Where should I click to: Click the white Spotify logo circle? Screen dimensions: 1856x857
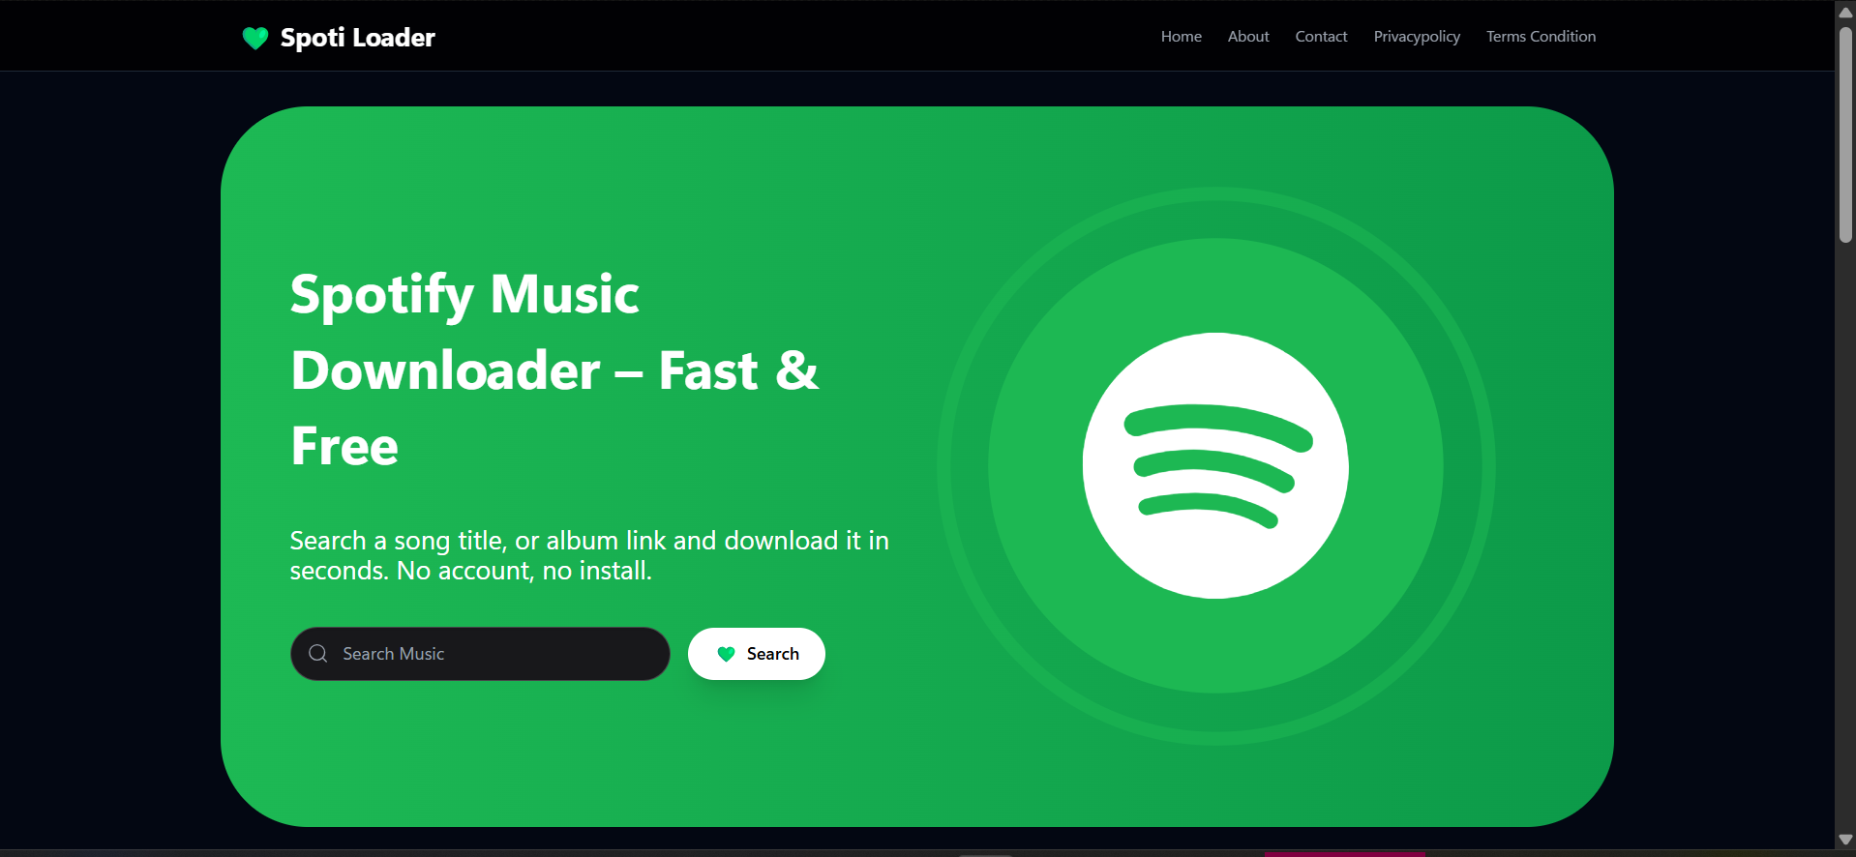point(1215,465)
